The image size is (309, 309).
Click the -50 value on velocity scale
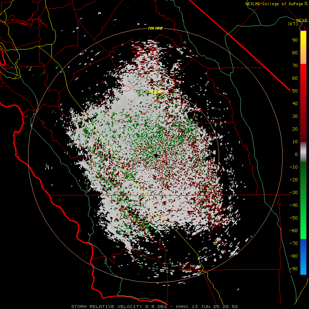click(294, 218)
